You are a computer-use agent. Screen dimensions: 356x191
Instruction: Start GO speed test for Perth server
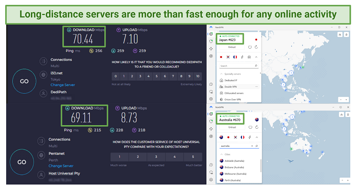[x=22, y=162]
